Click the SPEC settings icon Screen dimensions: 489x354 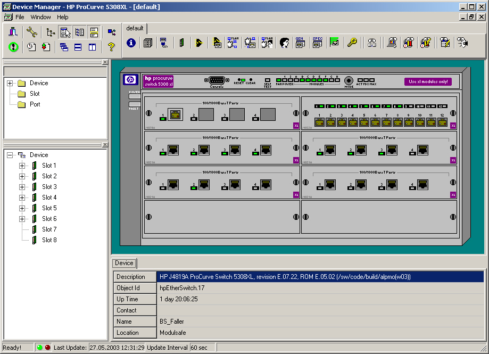[x=317, y=43]
